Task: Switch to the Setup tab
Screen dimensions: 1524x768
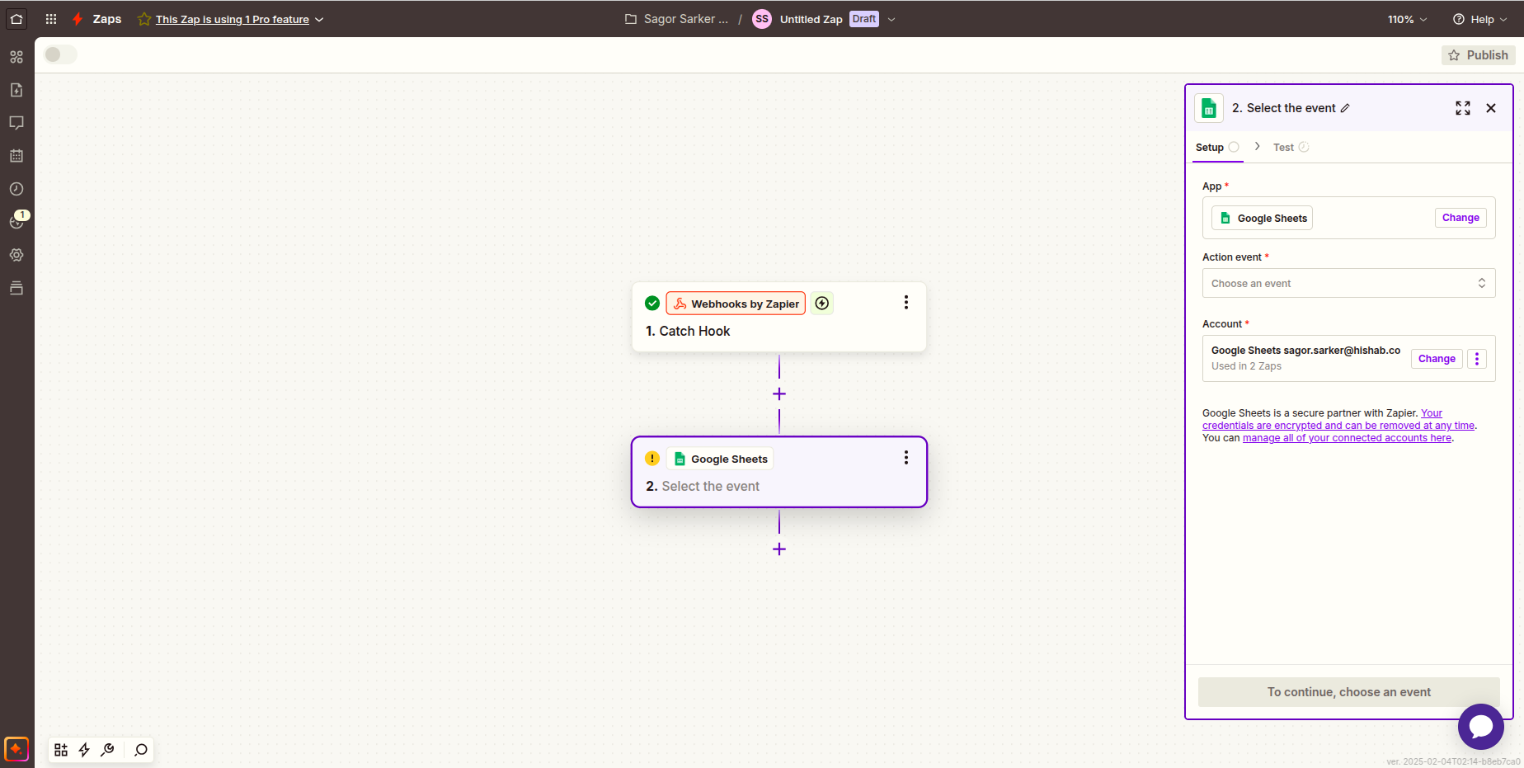Action: click(x=1217, y=148)
